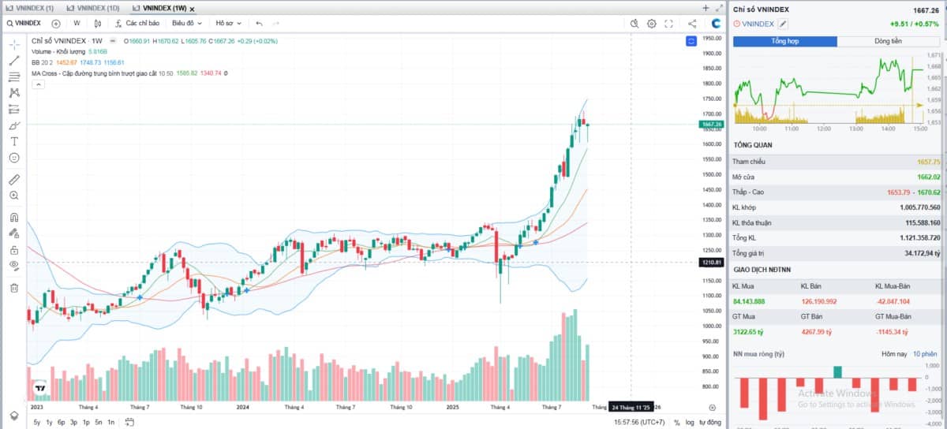Screen dimensions: 947x429
Task: Click the VNINDEX symbol link
Action: pyautogui.click(x=758, y=24)
